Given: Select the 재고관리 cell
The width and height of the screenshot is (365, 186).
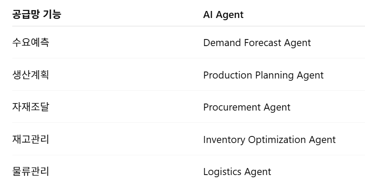Looking at the screenshot, I should (x=31, y=139).
